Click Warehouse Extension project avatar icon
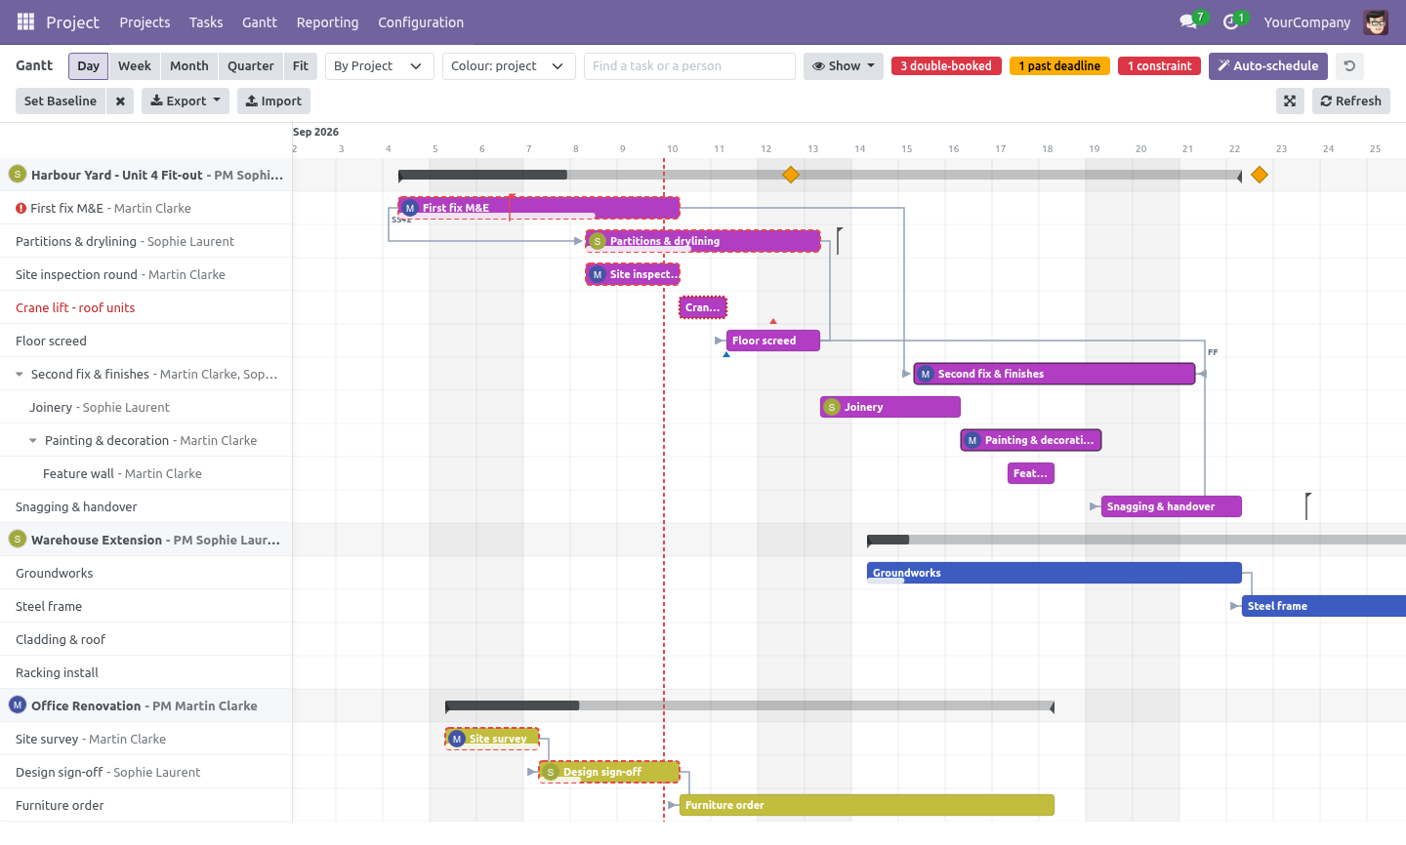The width and height of the screenshot is (1406, 845). (18, 540)
